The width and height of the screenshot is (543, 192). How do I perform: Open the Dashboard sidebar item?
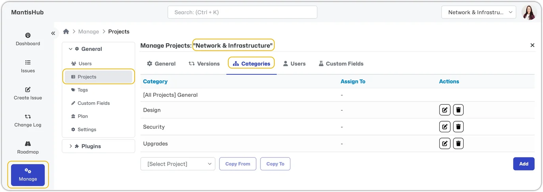pos(28,39)
